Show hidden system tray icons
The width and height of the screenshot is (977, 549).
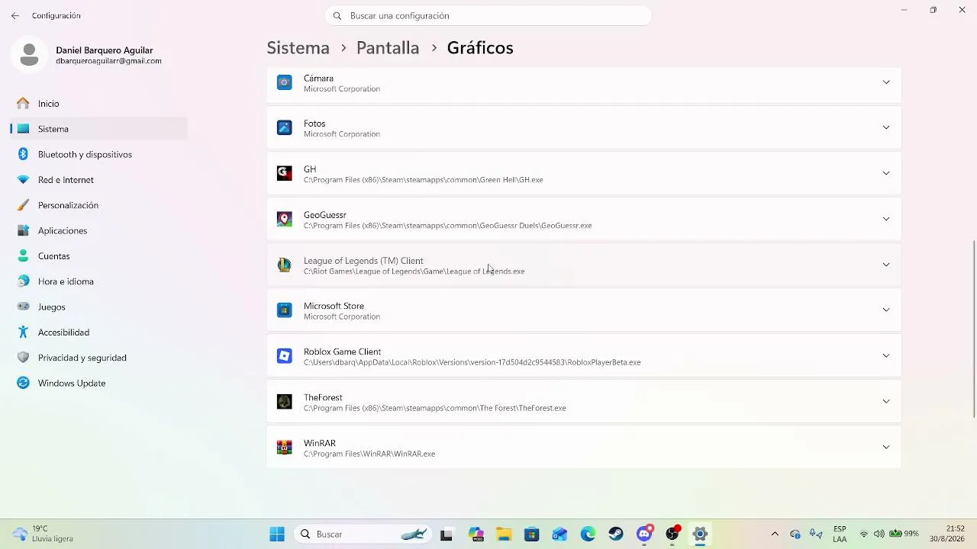point(775,534)
